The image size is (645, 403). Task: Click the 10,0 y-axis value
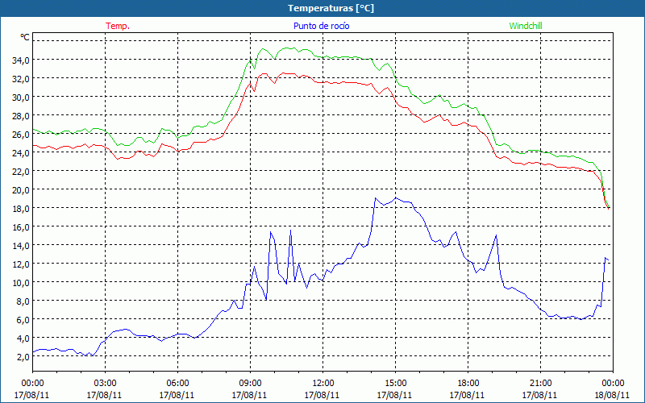click(x=21, y=283)
